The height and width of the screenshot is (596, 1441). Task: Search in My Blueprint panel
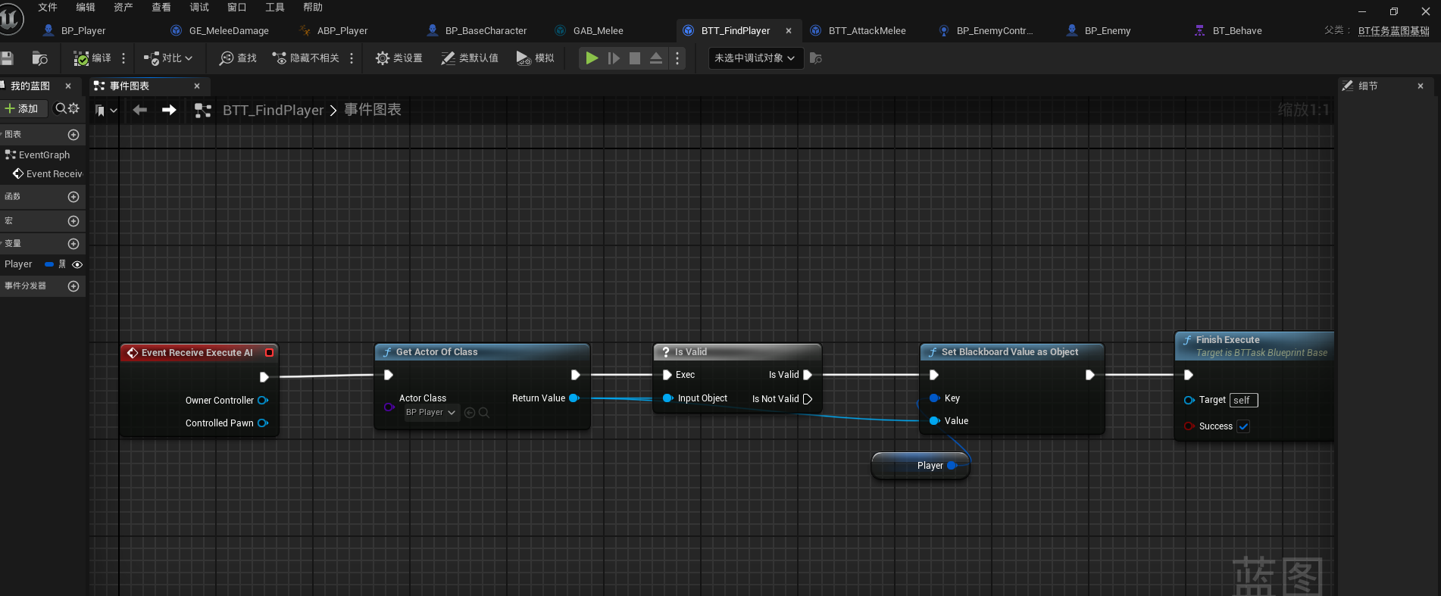(61, 109)
